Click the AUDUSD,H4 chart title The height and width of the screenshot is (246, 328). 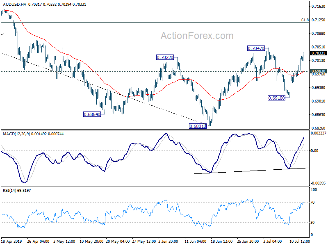pyautogui.click(x=14, y=4)
